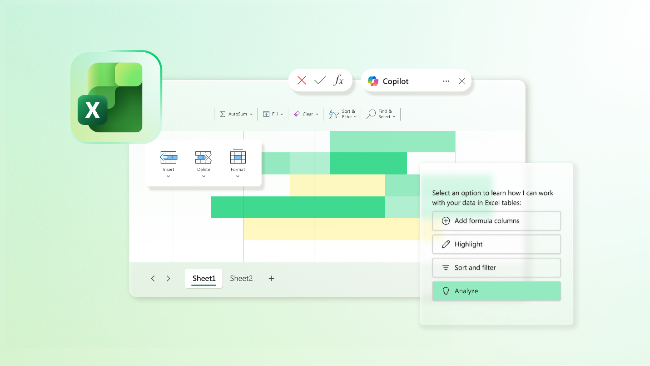Click the Copilot title text
This screenshot has height=366, width=650.
[396, 81]
